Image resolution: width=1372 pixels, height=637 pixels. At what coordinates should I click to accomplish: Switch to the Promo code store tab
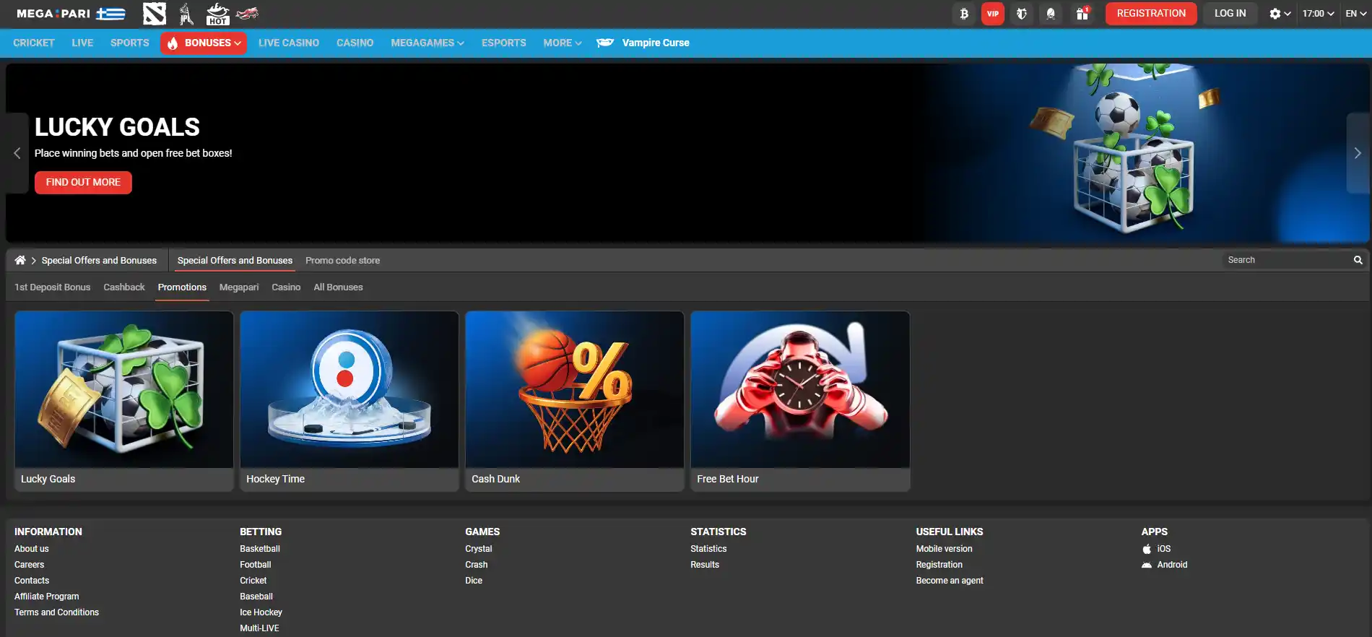click(342, 260)
